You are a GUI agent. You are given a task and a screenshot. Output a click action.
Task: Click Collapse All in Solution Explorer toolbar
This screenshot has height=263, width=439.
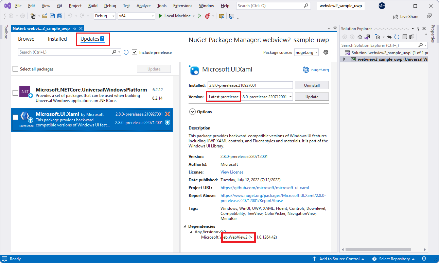click(404, 37)
